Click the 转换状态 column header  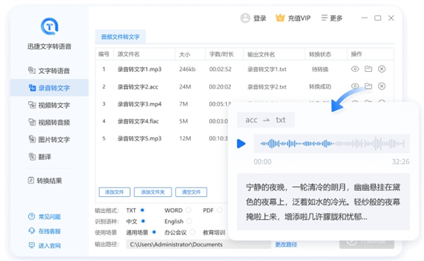tap(320, 54)
